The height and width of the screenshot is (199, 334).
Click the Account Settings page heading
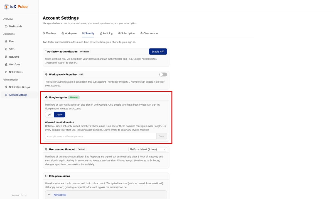pyautogui.click(x=61, y=18)
